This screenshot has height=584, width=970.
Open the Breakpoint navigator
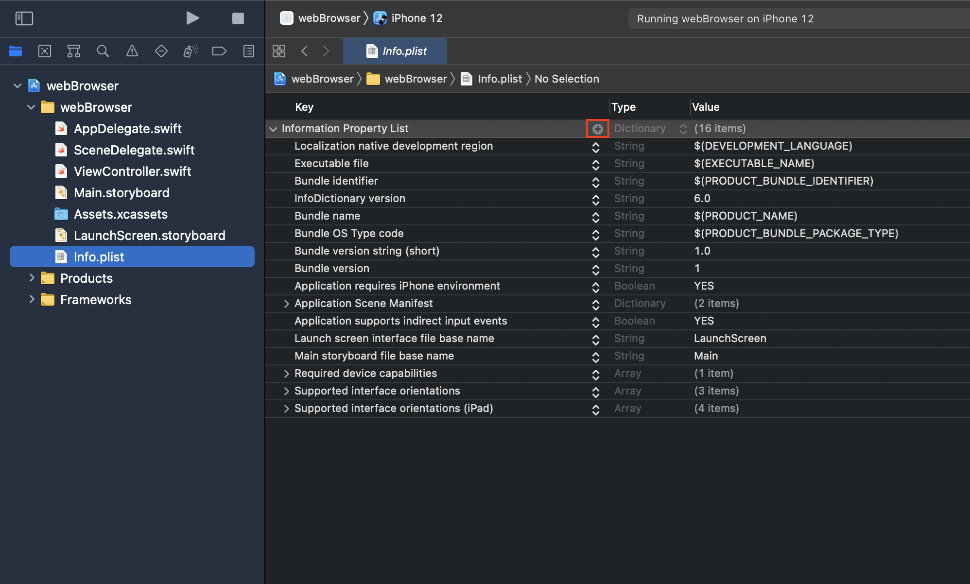pyautogui.click(x=219, y=51)
